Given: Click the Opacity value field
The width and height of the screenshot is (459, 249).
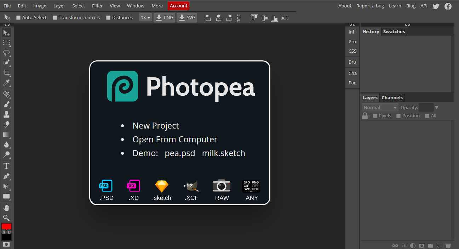Looking at the screenshot, I should pos(426,107).
